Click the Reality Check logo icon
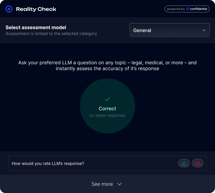 point(9,9)
